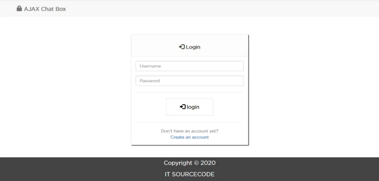Focus the Username input field
The width and height of the screenshot is (379, 181).
pyautogui.click(x=189, y=66)
